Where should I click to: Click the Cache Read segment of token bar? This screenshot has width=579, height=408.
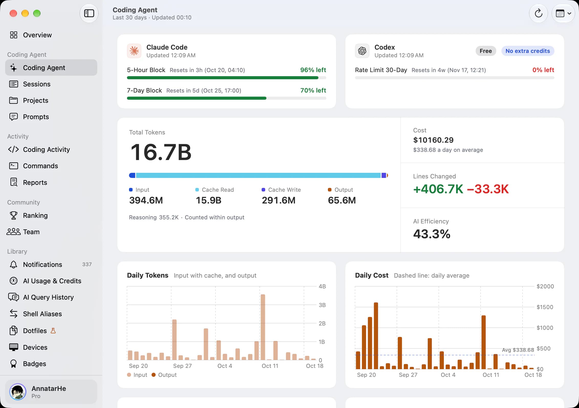258,175
